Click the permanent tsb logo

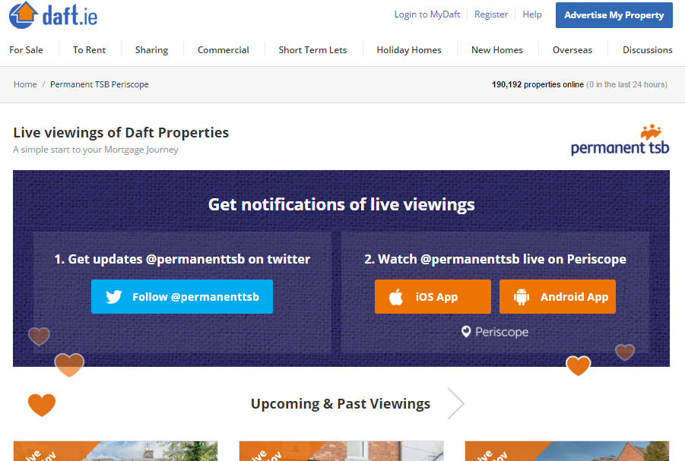coord(620,141)
